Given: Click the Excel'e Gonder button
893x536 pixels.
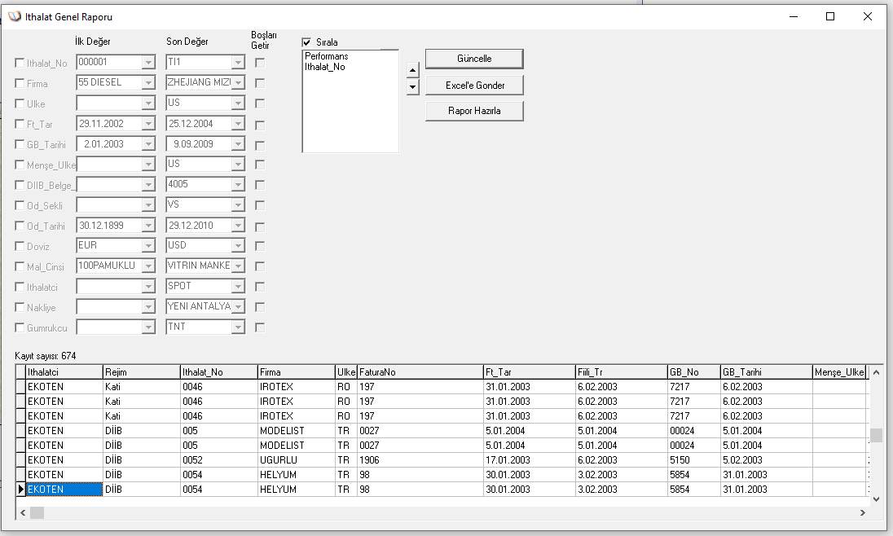Looking at the screenshot, I should [474, 85].
